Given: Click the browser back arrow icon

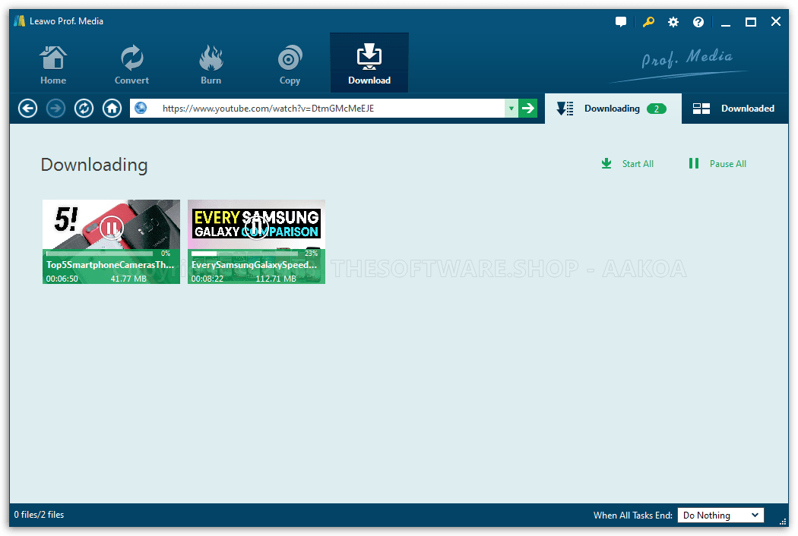Looking at the screenshot, I should 28,109.
